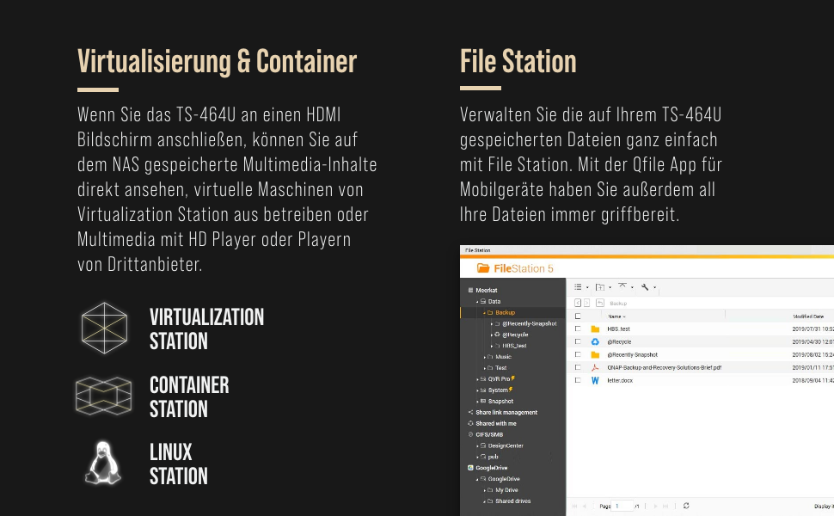Screen dimensions: 834x516
Task: Click the blue @Recycle icon in file list
Action: pyautogui.click(x=595, y=342)
